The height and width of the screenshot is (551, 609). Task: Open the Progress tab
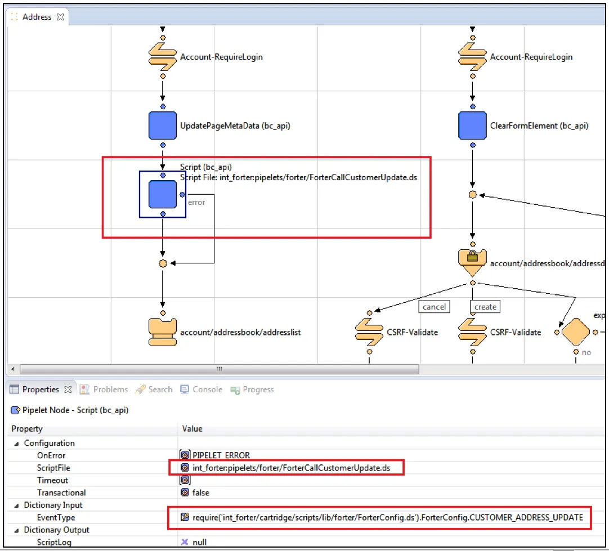252,389
